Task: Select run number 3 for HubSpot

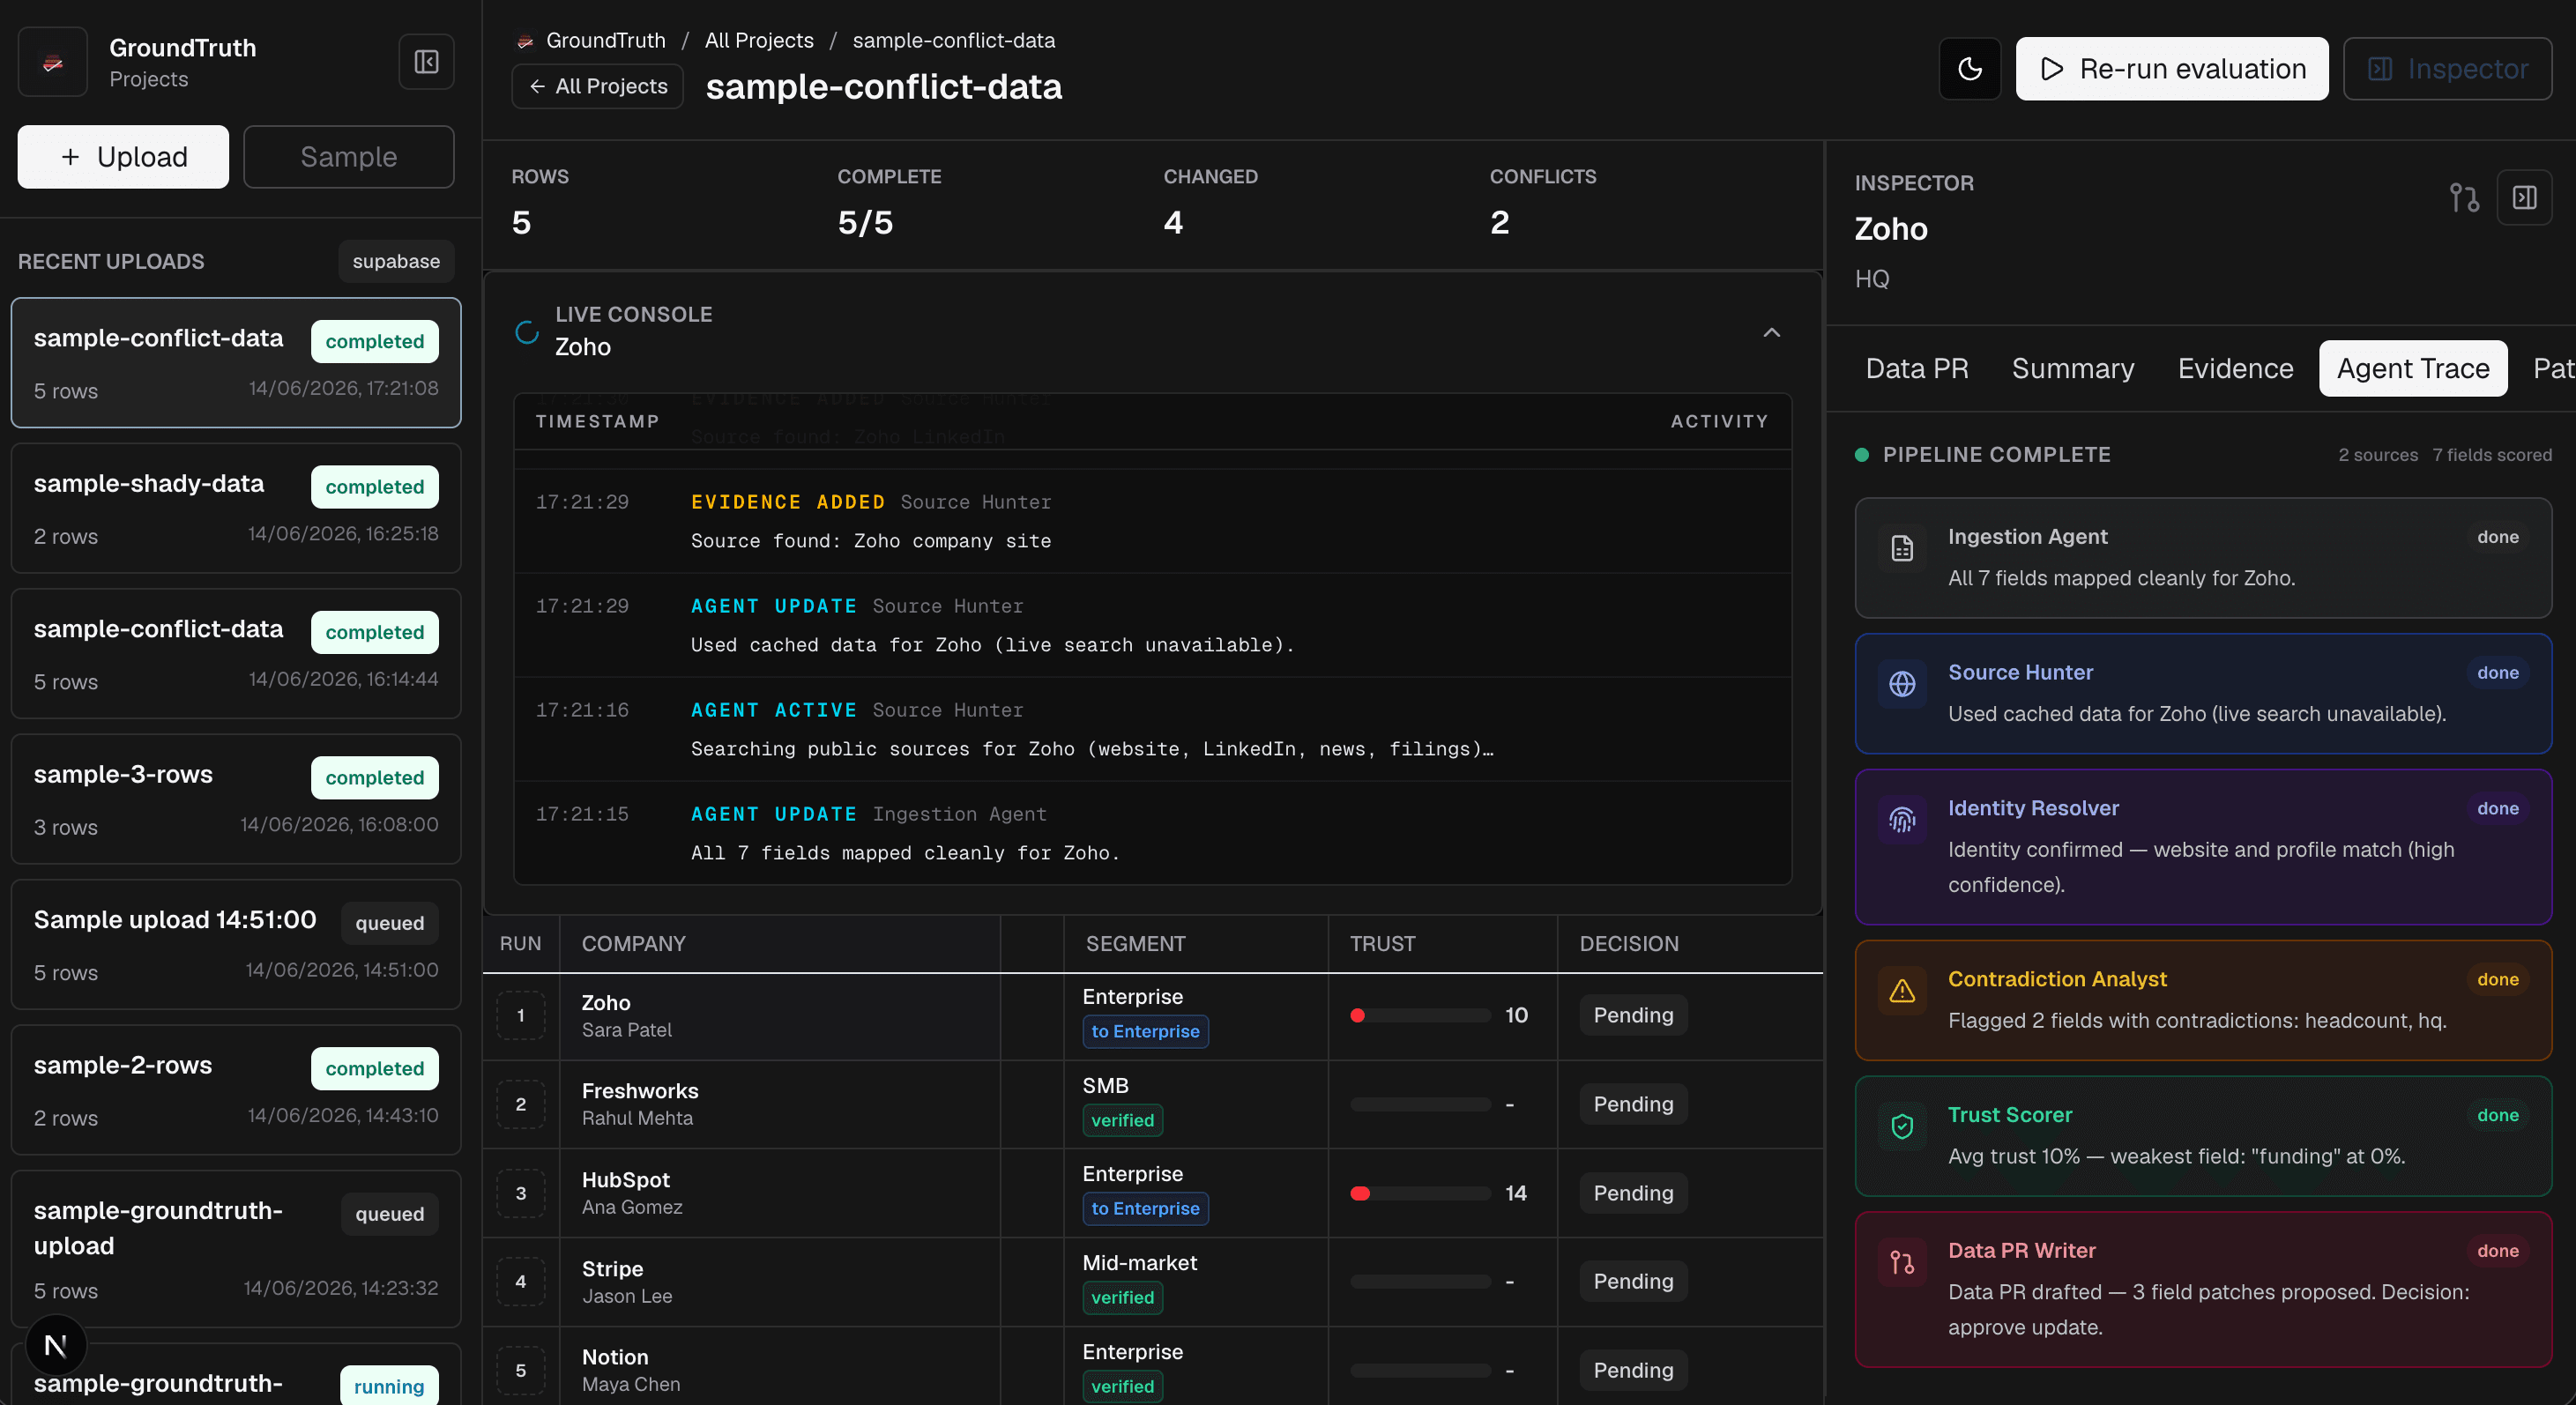Action: coord(520,1194)
